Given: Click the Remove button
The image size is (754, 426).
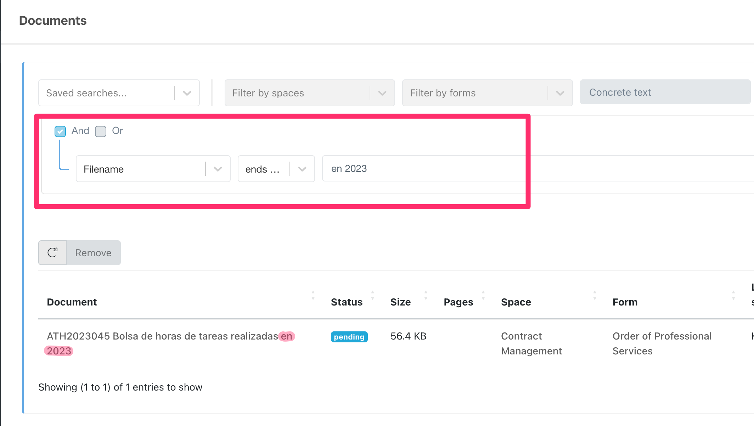Looking at the screenshot, I should [x=93, y=253].
